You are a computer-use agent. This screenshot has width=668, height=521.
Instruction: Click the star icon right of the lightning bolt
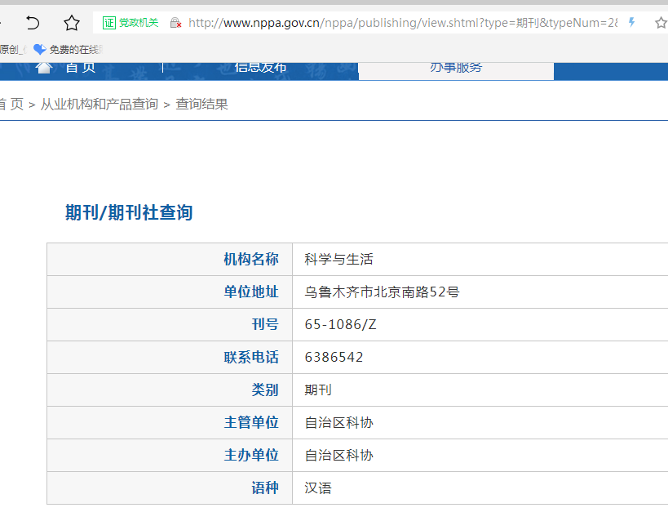tap(660, 23)
